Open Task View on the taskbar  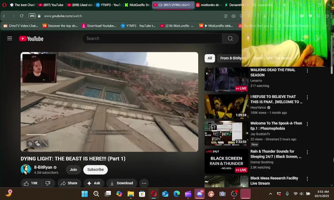coord(108,194)
